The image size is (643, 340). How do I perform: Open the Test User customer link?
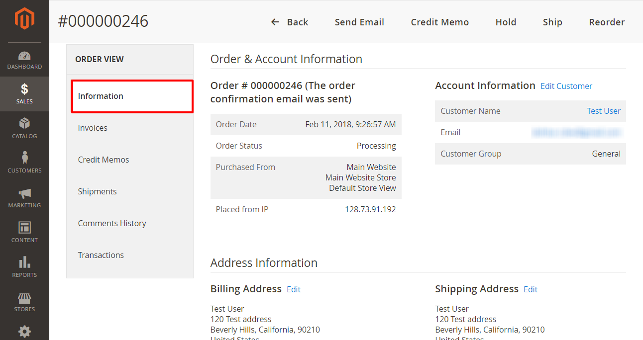[x=604, y=111]
